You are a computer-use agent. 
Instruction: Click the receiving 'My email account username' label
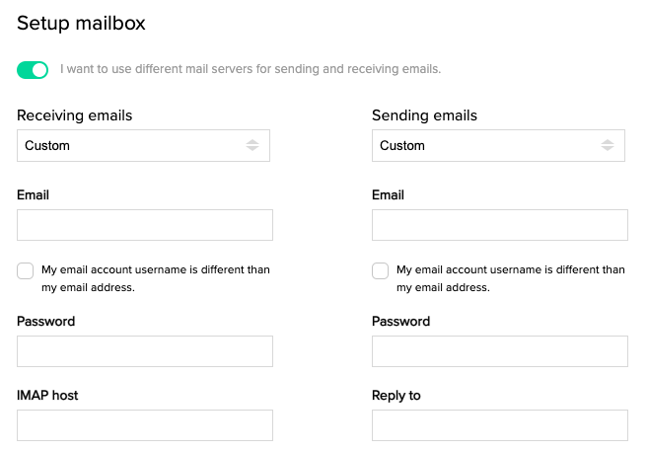(x=156, y=278)
